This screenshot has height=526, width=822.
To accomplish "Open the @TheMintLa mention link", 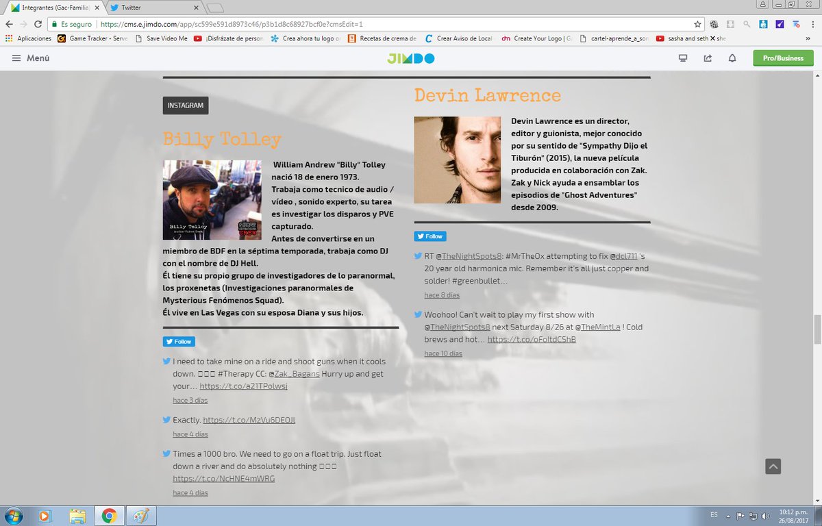I will pyautogui.click(x=598, y=327).
